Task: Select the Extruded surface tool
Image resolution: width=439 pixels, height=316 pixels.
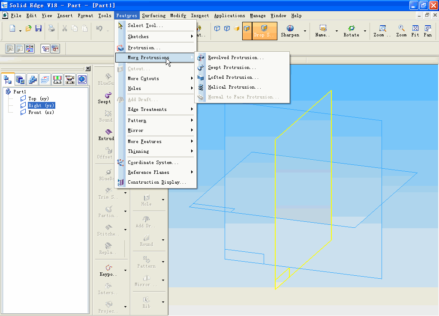Action: tap(106, 135)
